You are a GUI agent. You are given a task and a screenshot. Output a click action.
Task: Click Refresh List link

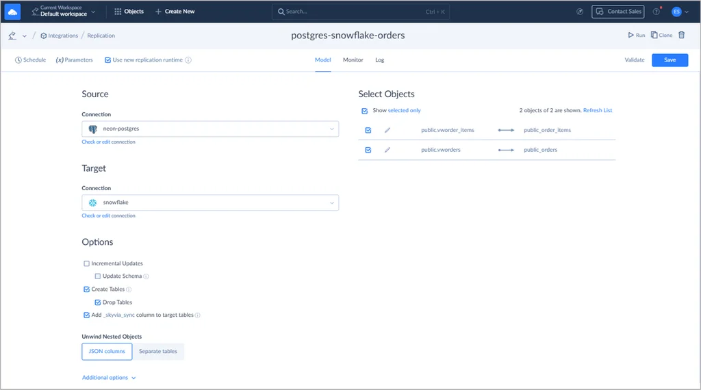[597, 110]
